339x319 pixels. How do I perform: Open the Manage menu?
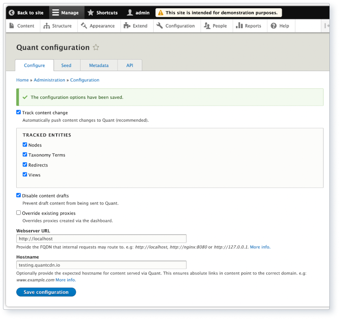67,13
